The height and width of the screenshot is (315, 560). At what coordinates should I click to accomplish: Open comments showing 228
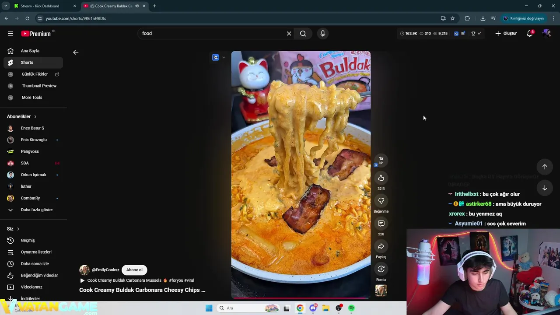point(381,224)
